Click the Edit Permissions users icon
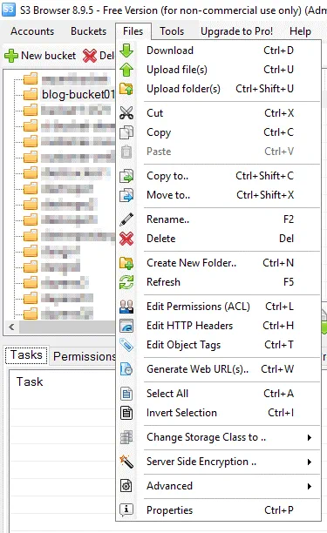This screenshot has width=327, height=533. tap(126, 307)
